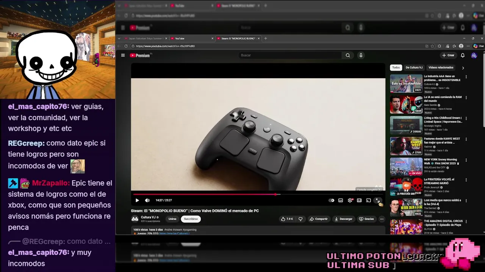This screenshot has height=272, width=485.
Task: Toggle autoplay switch in player
Action: 332,200
